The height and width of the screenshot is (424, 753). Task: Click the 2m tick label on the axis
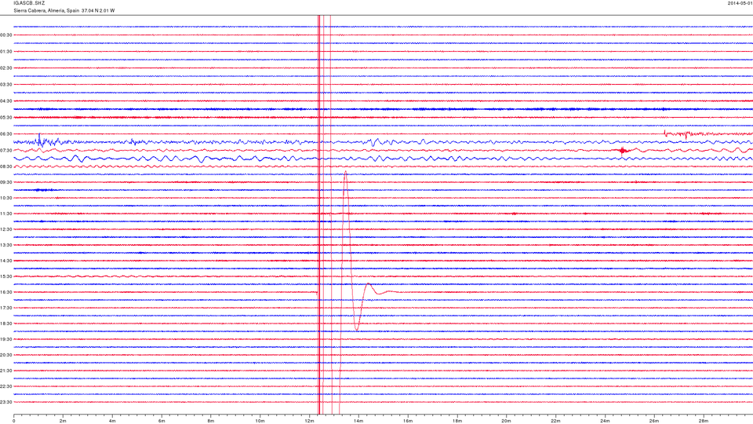click(63, 421)
